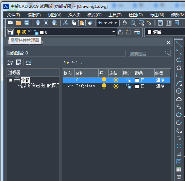Open the 绘图(D) menu

[136, 15]
